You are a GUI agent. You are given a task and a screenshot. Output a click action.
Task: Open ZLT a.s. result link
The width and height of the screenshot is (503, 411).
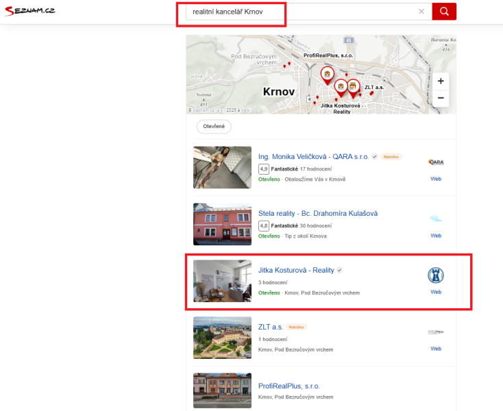(x=271, y=327)
